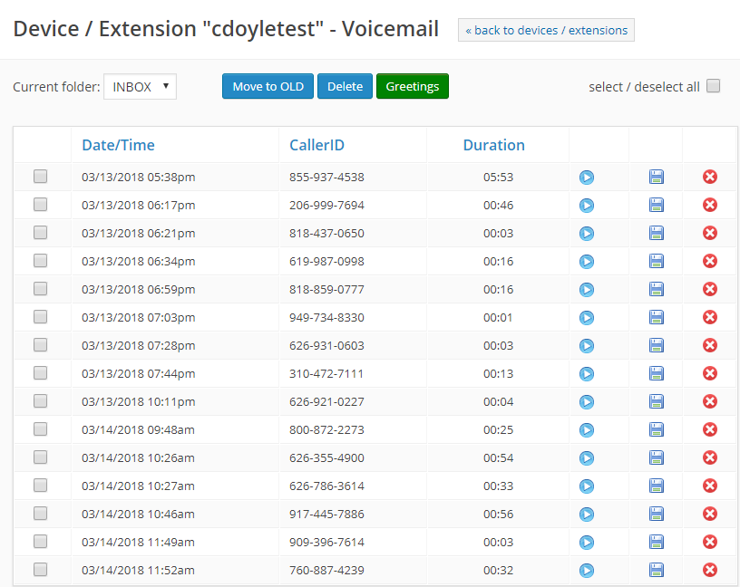The height and width of the screenshot is (587, 740).
Task: Download voicemail from 626-921-0227
Action: (656, 401)
